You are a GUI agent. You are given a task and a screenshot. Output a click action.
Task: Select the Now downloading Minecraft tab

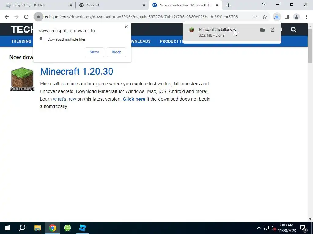[185, 5]
